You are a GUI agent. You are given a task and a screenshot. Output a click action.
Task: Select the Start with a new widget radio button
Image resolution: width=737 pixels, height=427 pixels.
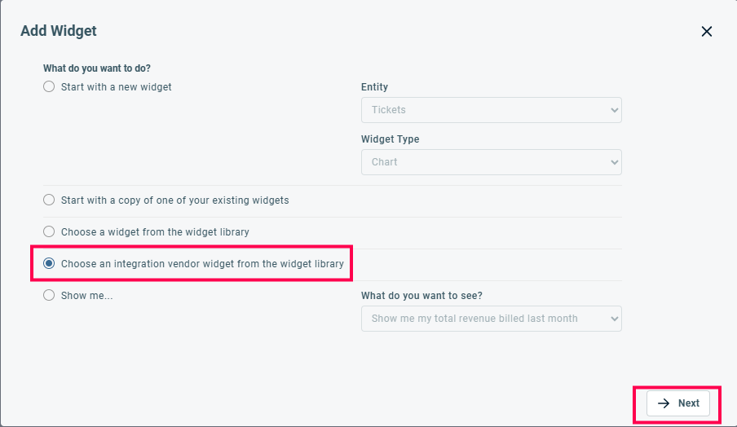click(49, 86)
